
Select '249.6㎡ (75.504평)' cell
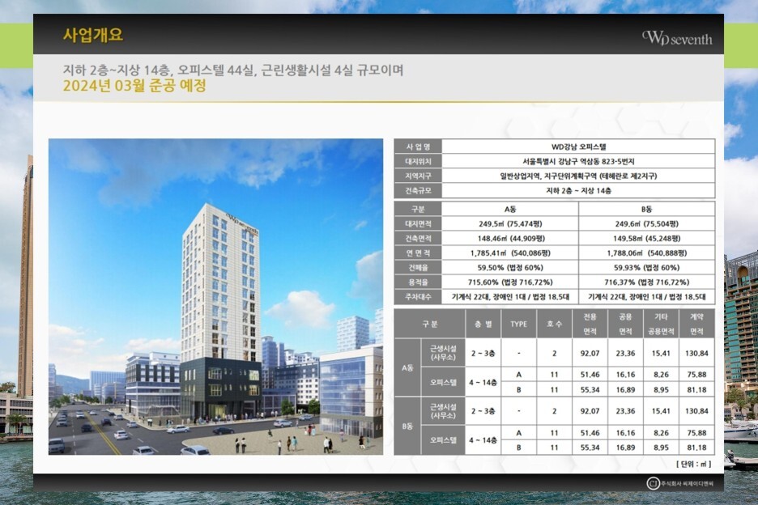click(x=646, y=223)
